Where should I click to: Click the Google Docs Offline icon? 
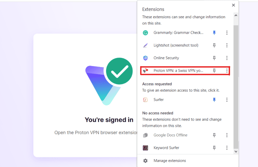tap(145, 135)
